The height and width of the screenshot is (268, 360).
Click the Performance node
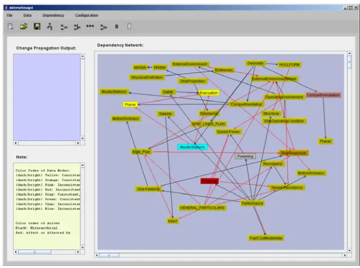252,203
